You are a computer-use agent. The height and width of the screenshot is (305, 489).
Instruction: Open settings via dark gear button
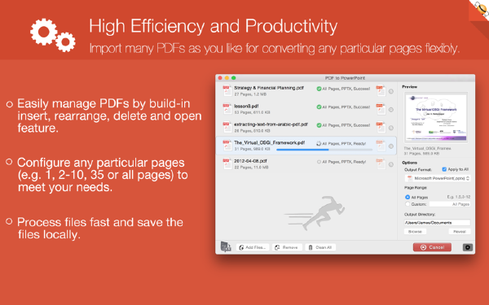click(x=468, y=247)
